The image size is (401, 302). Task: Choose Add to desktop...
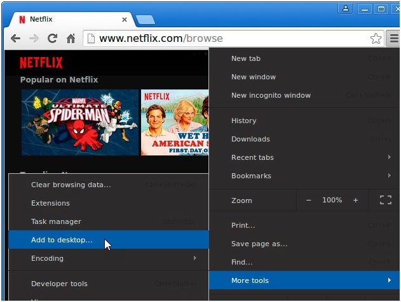pyautogui.click(x=109, y=240)
